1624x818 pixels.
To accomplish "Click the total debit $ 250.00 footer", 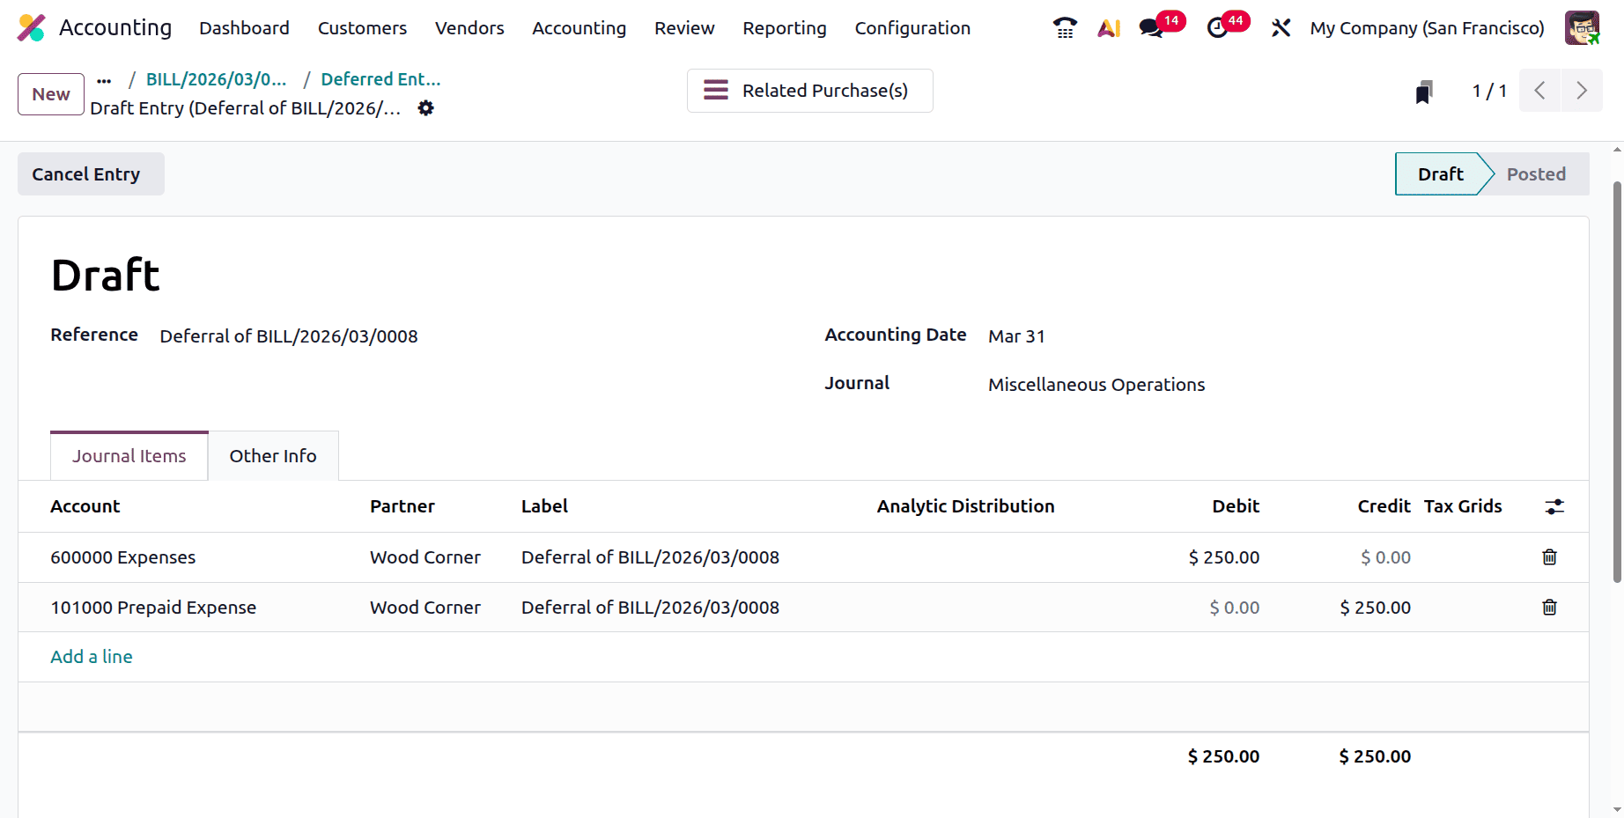I will [x=1223, y=756].
